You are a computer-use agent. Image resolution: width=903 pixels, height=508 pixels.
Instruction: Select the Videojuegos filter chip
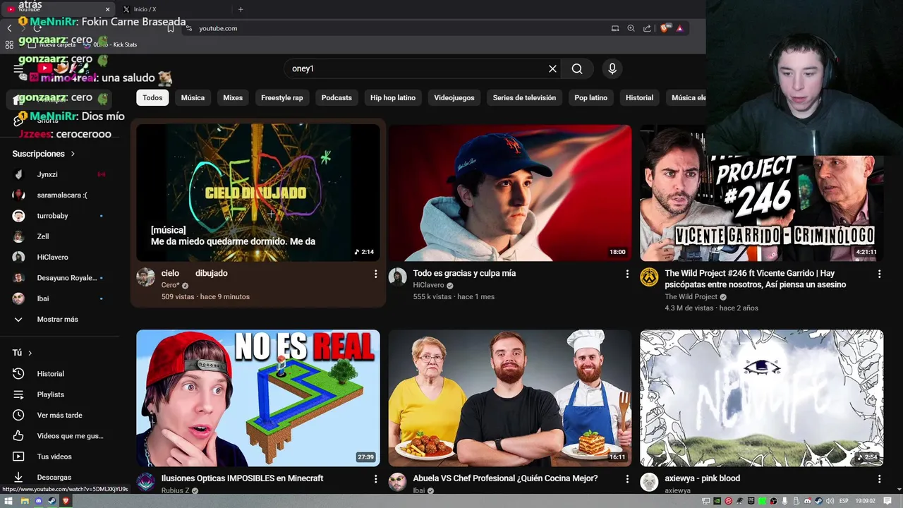pos(454,97)
